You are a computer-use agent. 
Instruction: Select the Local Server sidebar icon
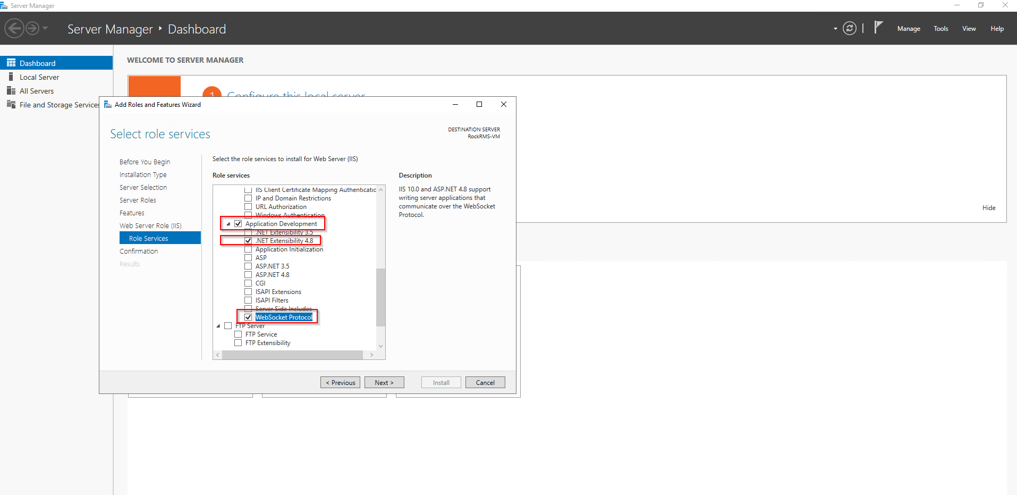[x=11, y=77]
